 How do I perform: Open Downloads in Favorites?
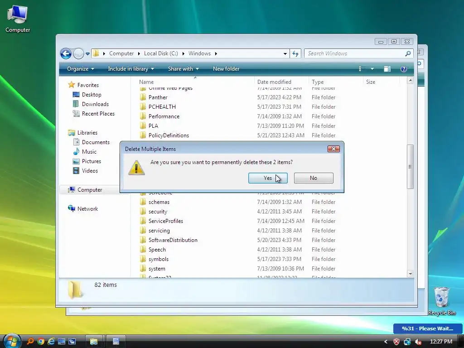click(x=95, y=104)
